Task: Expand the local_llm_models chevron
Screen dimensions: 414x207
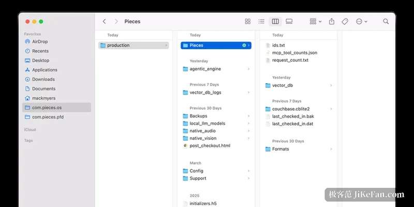Action: (248, 123)
